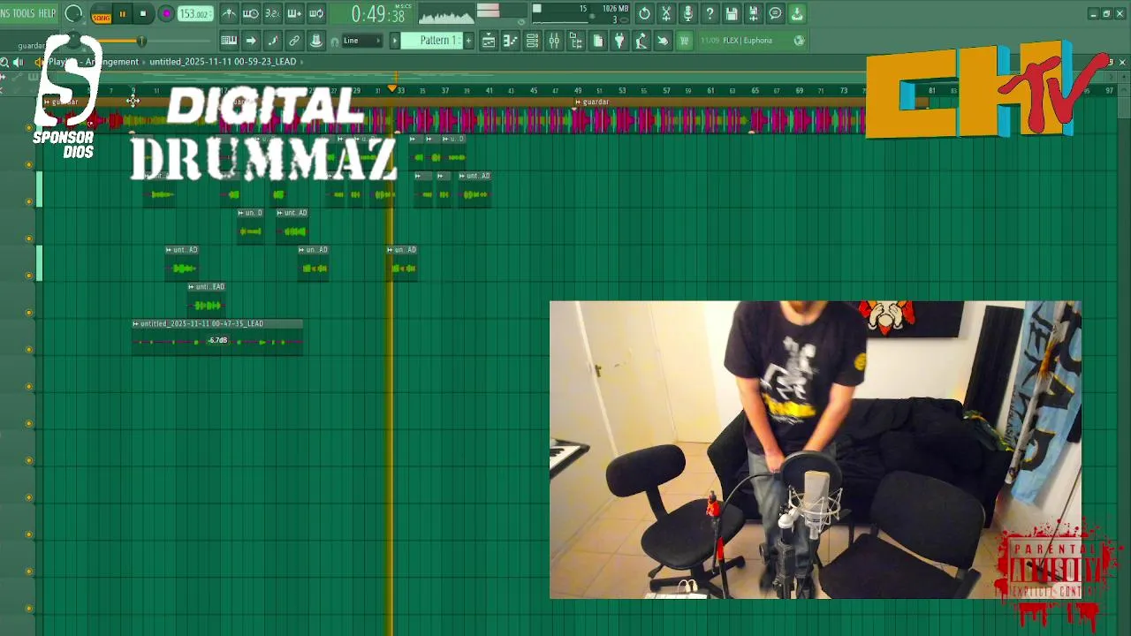Viewport: 1131px width, 636px height.
Task: Open the HELP menu
Action: pyautogui.click(x=48, y=13)
